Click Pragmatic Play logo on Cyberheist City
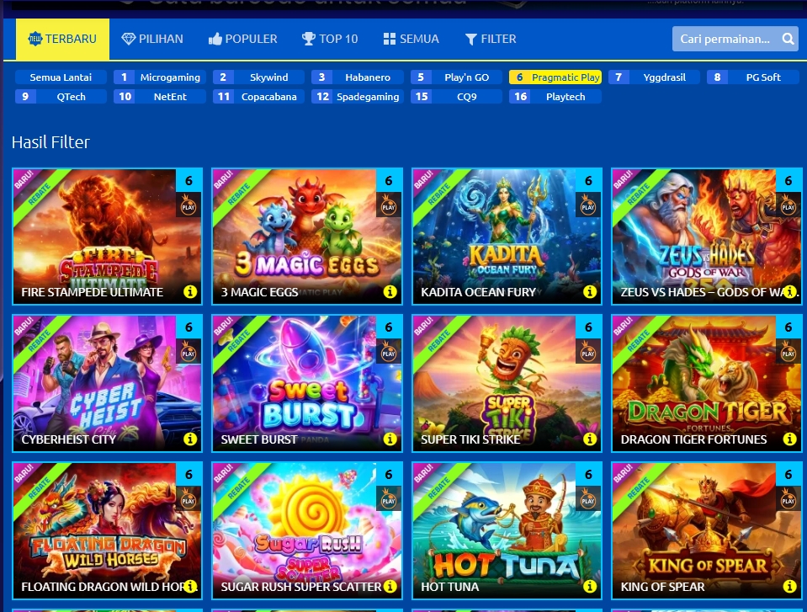 188,352
